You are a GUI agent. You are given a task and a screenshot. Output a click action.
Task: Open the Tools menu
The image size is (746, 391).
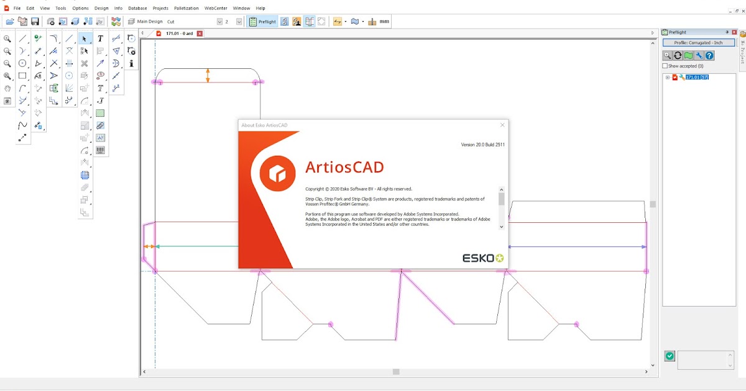[60, 8]
